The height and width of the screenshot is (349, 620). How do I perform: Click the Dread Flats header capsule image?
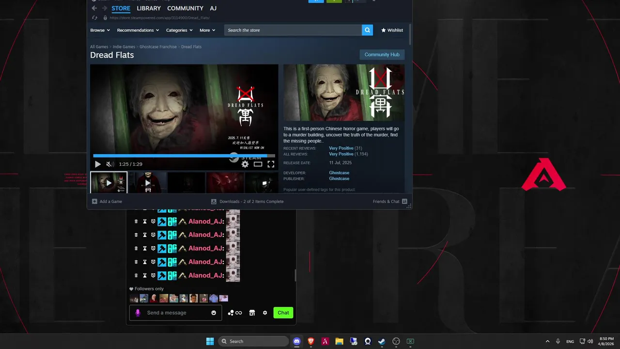pos(344,93)
